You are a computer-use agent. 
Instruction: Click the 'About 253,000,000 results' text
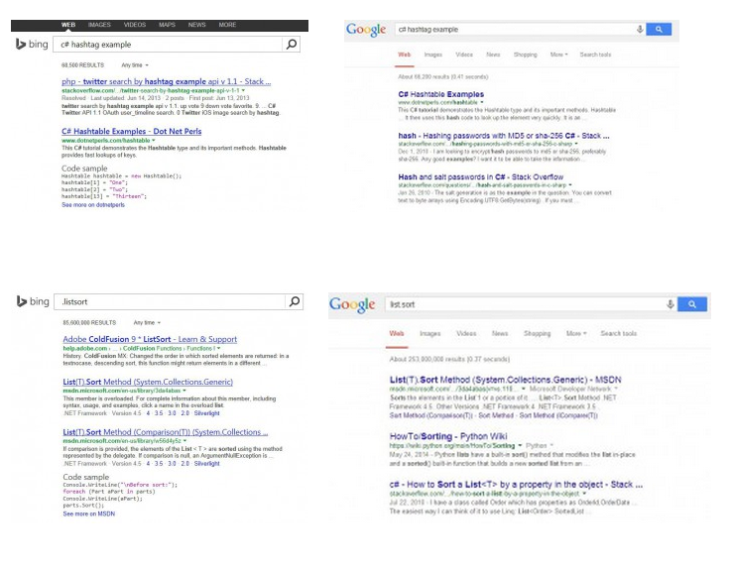[449, 359]
